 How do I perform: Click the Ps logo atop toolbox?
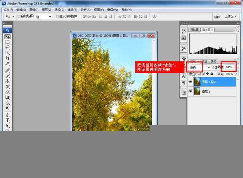(7, 30)
